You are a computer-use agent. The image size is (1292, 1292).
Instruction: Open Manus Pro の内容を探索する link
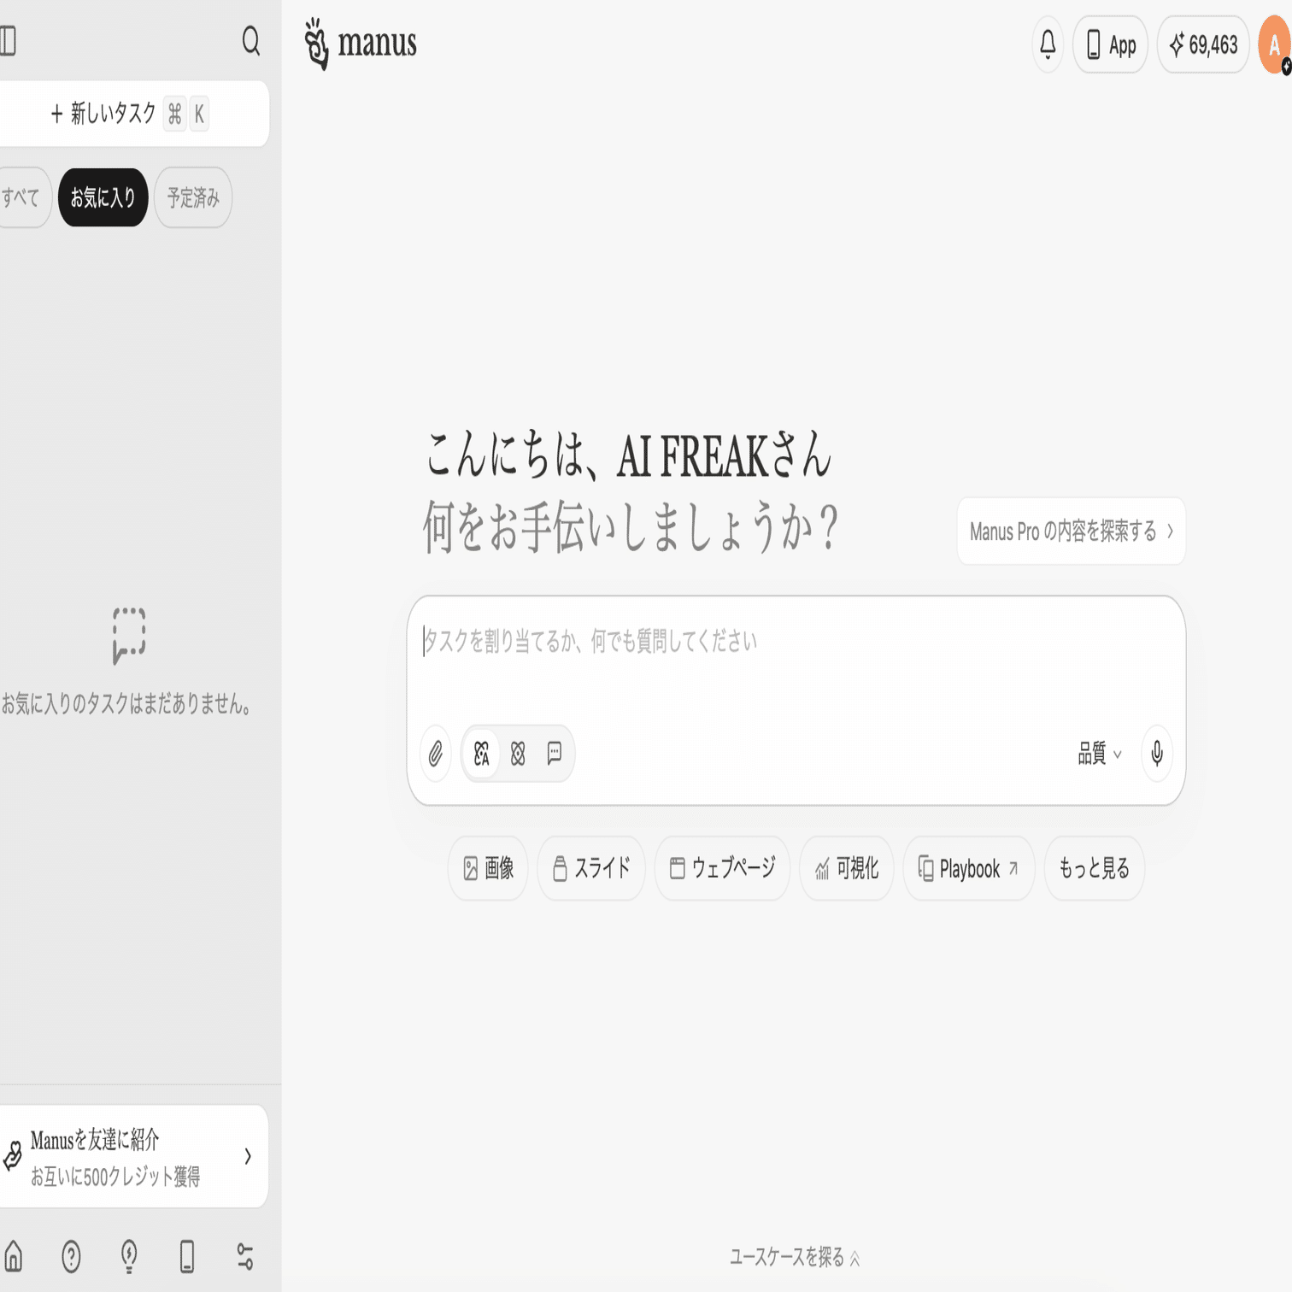click(x=1071, y=531)
